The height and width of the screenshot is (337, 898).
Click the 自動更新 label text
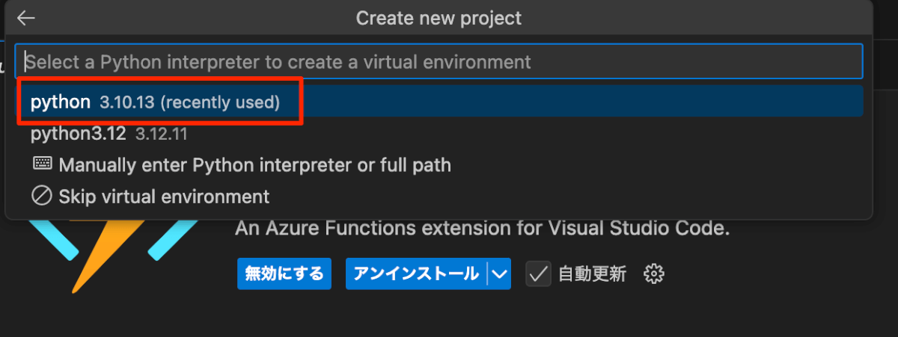click(x=592, y=274)
